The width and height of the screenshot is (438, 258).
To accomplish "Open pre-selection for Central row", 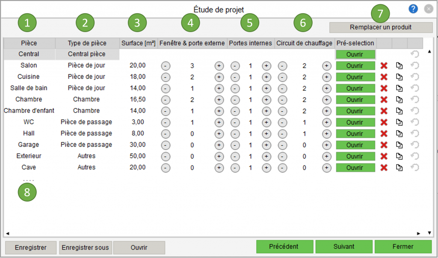I will pos(355,54).
